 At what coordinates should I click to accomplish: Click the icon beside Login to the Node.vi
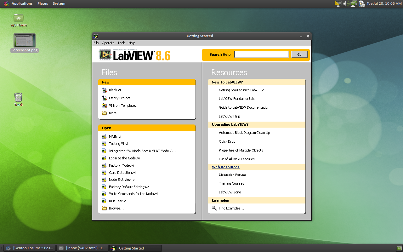(x=104, y=158)
